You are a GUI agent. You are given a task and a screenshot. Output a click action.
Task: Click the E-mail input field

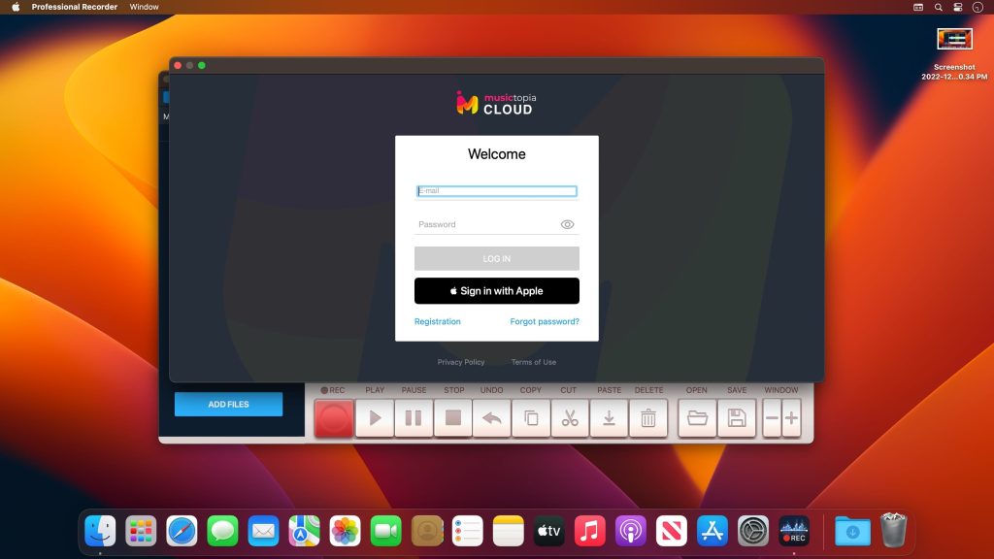pos(496,191)
